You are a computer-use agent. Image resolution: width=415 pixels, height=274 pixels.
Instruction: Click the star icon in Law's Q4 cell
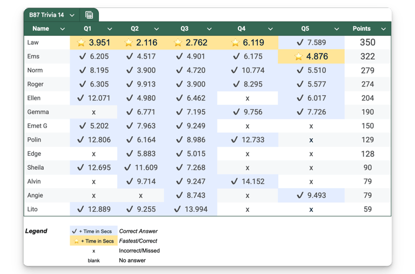pyautogui.click(x=235, y=43)
